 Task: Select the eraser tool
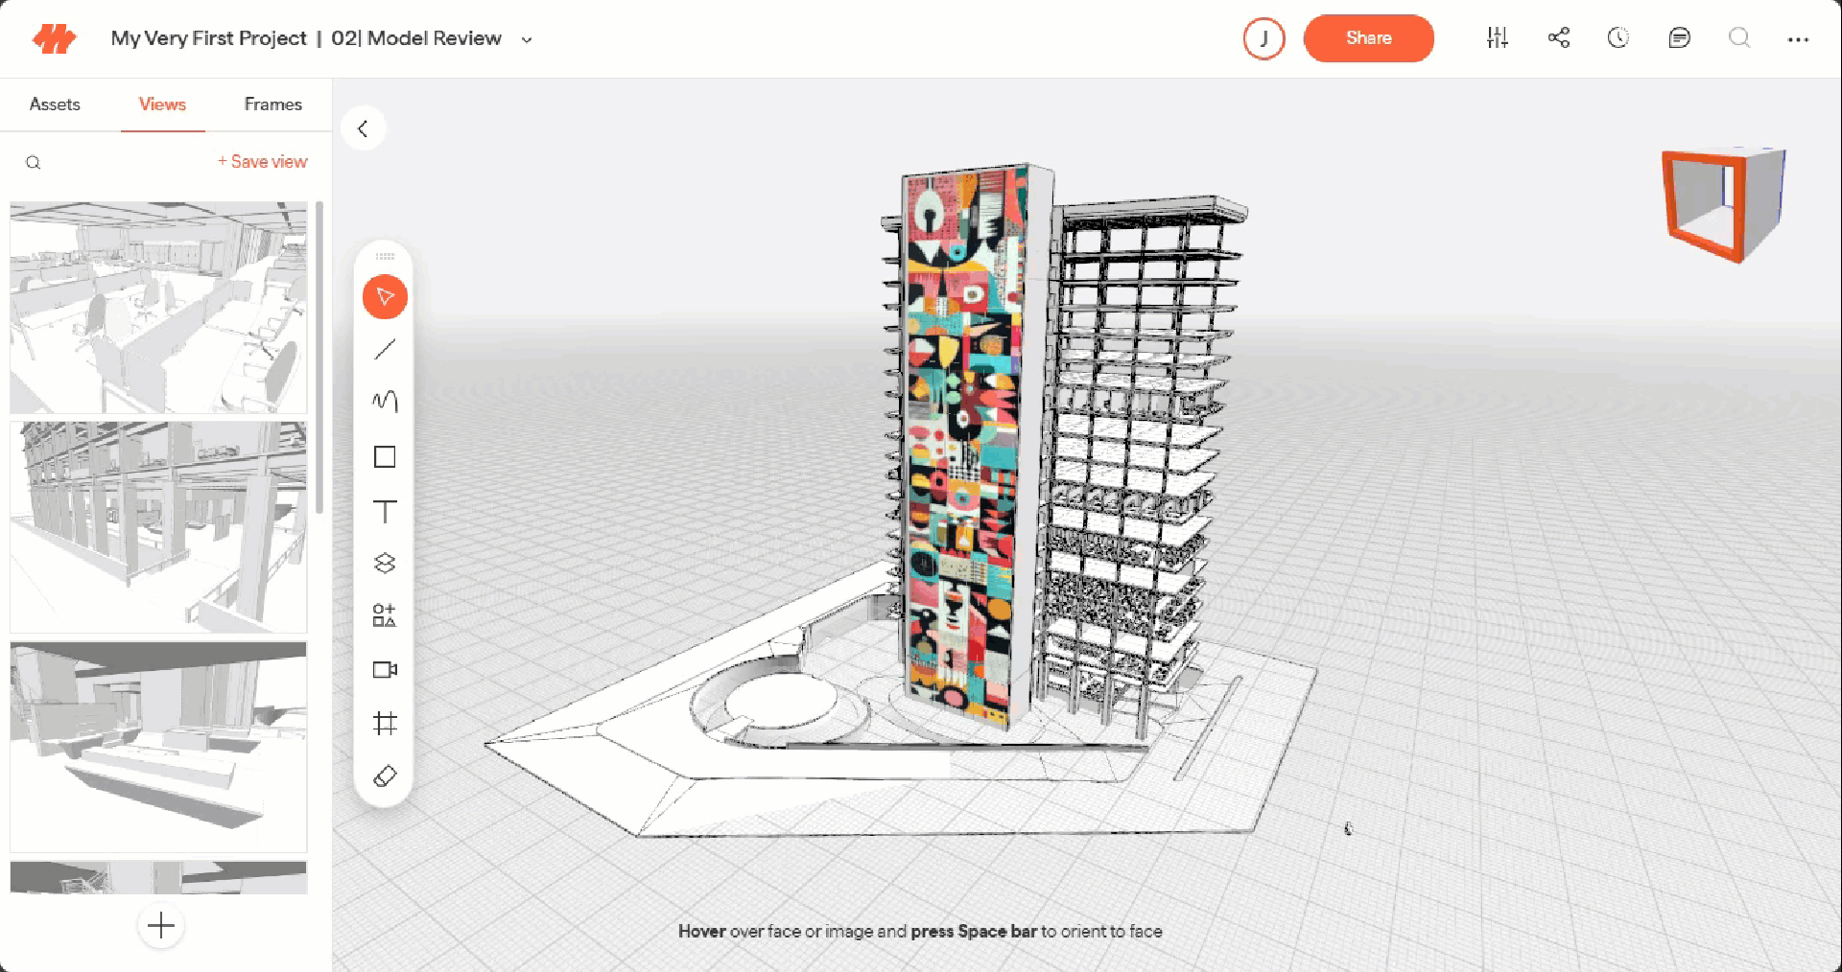[x=385, y=775]
